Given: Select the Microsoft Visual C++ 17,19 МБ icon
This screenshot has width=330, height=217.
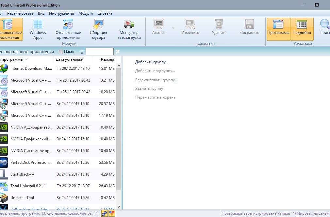Looking at the screenshot, I should (x=4, y=116).
